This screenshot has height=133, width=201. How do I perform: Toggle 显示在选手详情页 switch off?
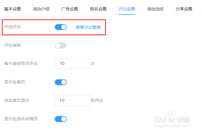pyautogui.click(x=61, y=119)
